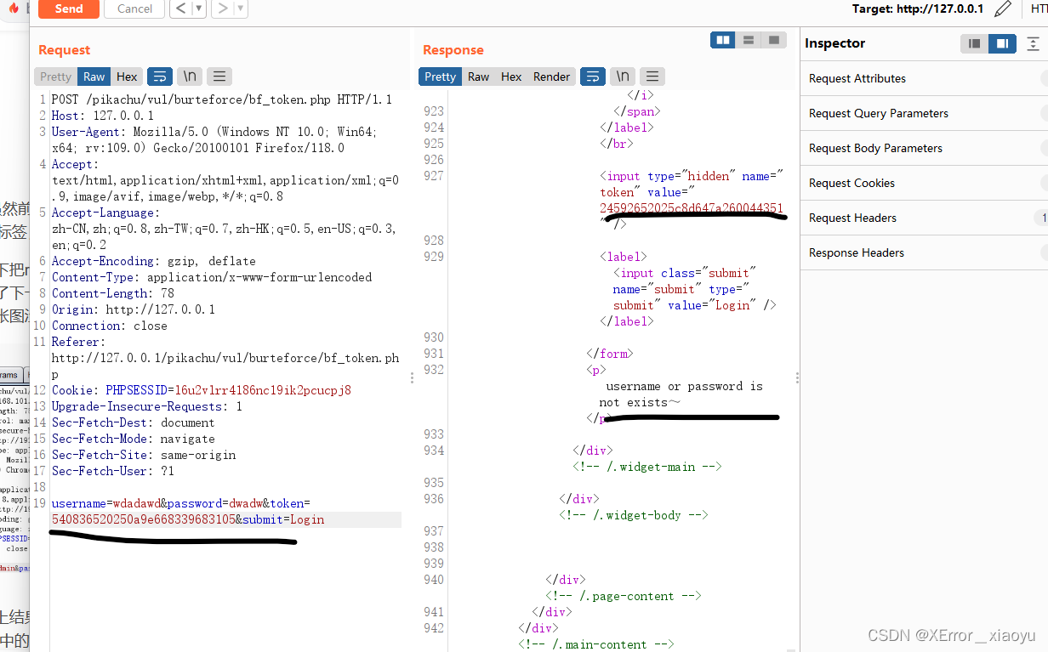Select side-by-side split layout icon

(x=723, y=40)
